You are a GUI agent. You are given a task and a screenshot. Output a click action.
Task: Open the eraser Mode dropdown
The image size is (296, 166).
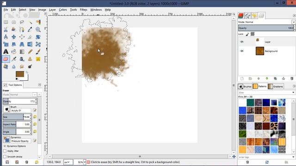(x=35, y=95)
